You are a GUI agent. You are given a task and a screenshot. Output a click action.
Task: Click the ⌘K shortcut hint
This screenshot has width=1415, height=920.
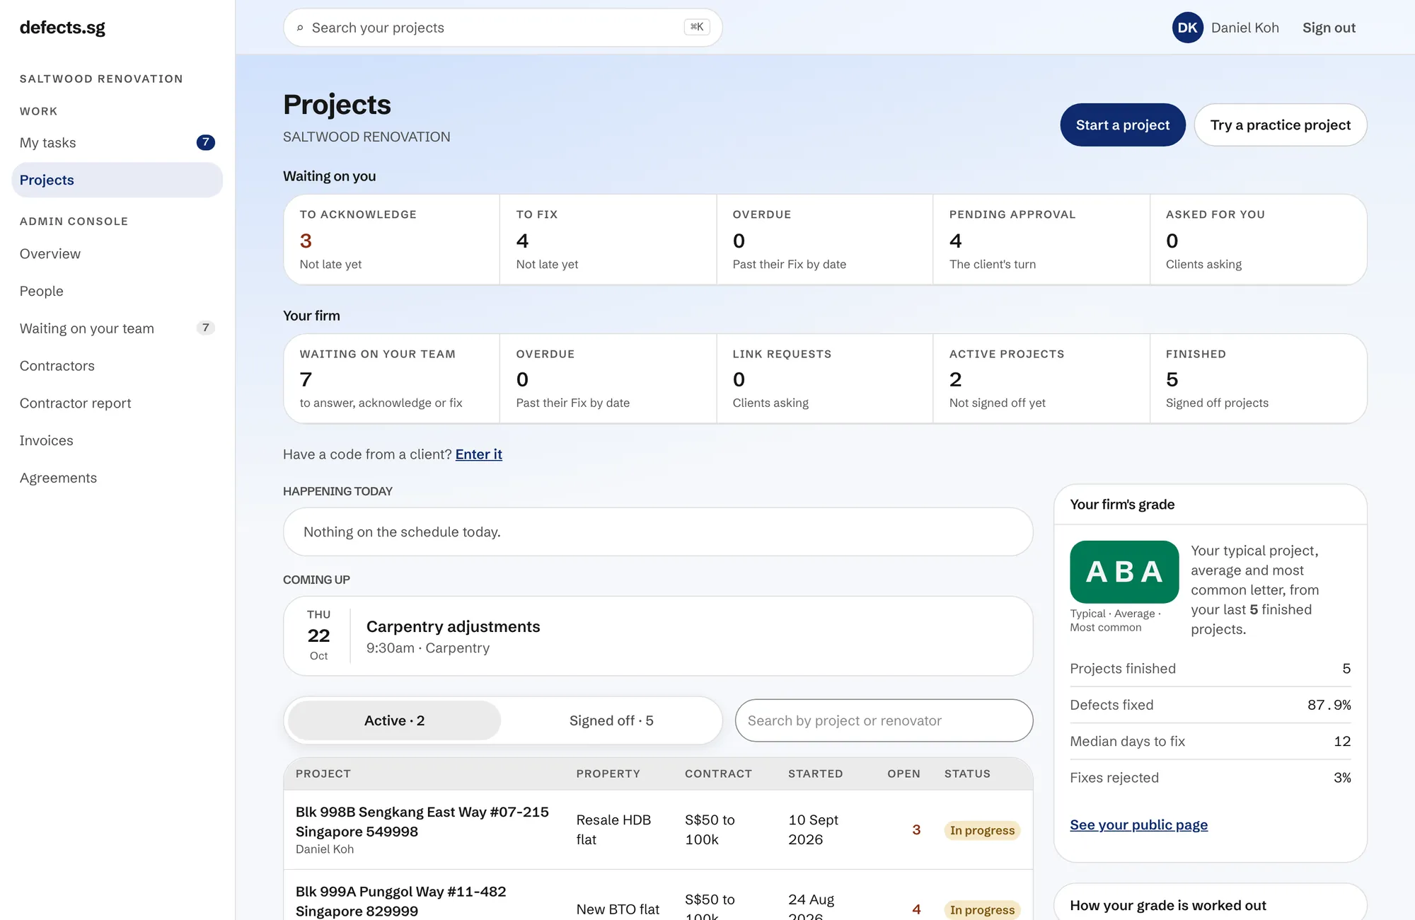pyautogui.click(x=697, y=27)
